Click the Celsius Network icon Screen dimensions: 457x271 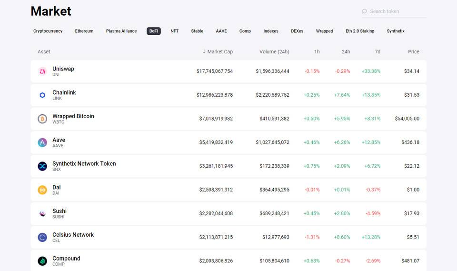(x=42, y=237)
